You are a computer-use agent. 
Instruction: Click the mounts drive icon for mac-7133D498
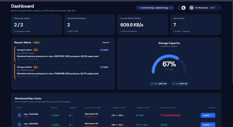coord(70,115)
